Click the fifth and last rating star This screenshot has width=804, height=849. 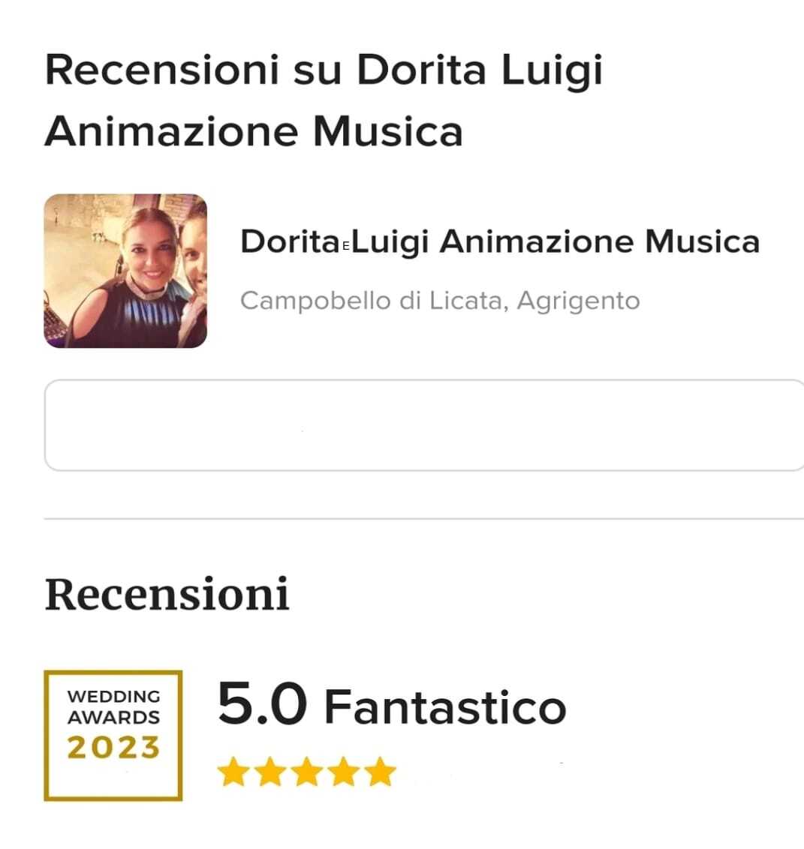click(381, 772)
